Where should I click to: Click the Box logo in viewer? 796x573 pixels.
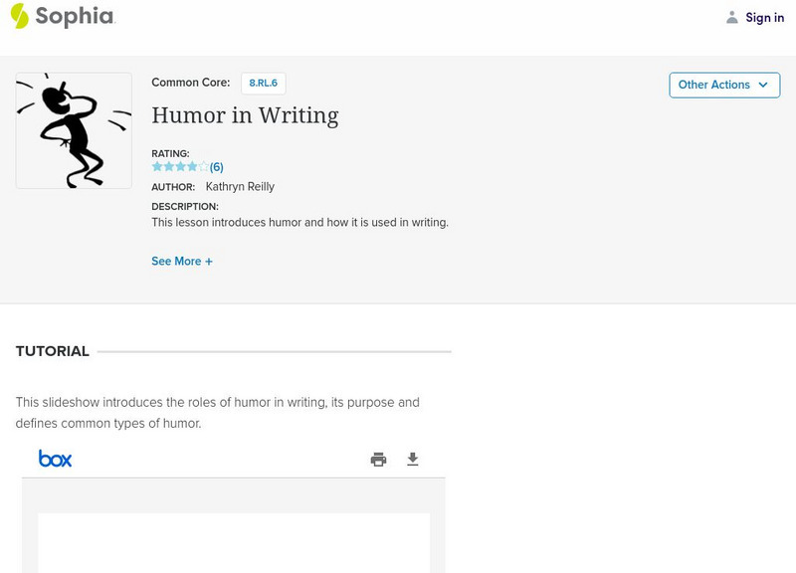click(x=55, y=459)
